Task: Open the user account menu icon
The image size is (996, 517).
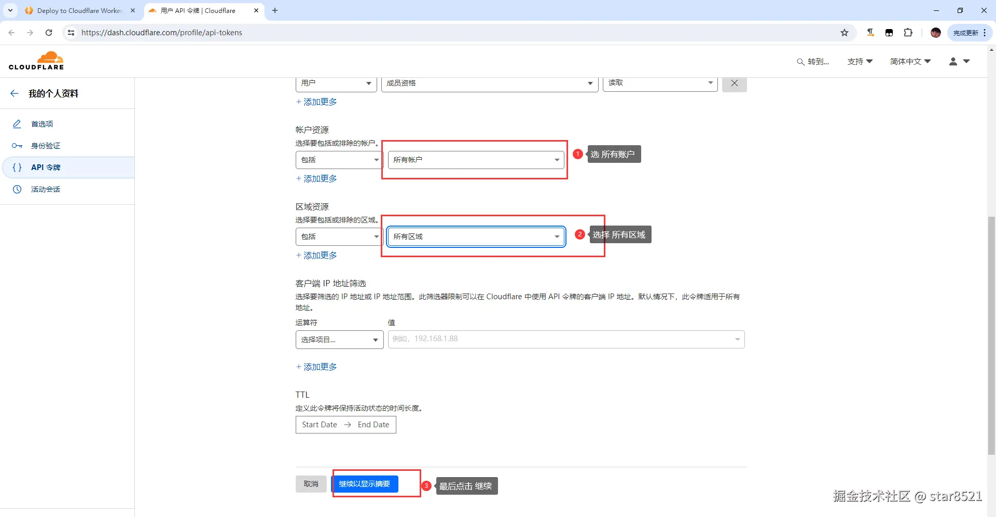Action: tap(959, 61)
